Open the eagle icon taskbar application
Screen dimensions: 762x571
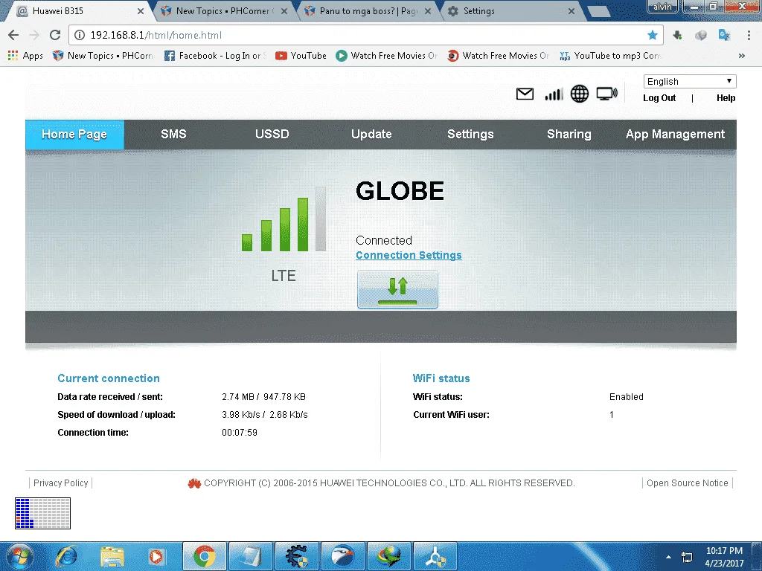tap(343, 556)
